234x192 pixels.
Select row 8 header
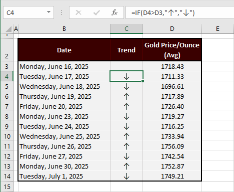6,116
